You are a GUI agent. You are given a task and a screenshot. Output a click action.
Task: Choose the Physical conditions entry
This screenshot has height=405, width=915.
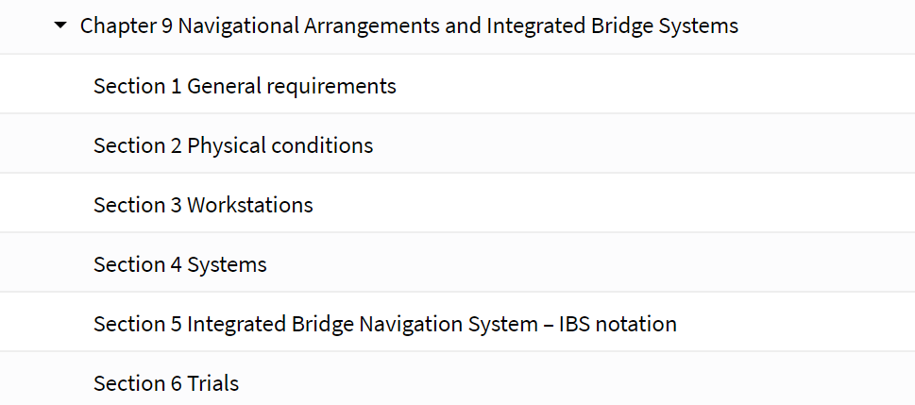tap(457, 144)
